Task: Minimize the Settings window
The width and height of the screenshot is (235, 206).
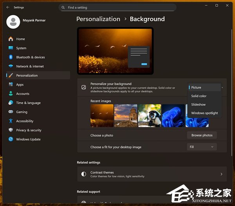Action: click(x=206, y=5)
